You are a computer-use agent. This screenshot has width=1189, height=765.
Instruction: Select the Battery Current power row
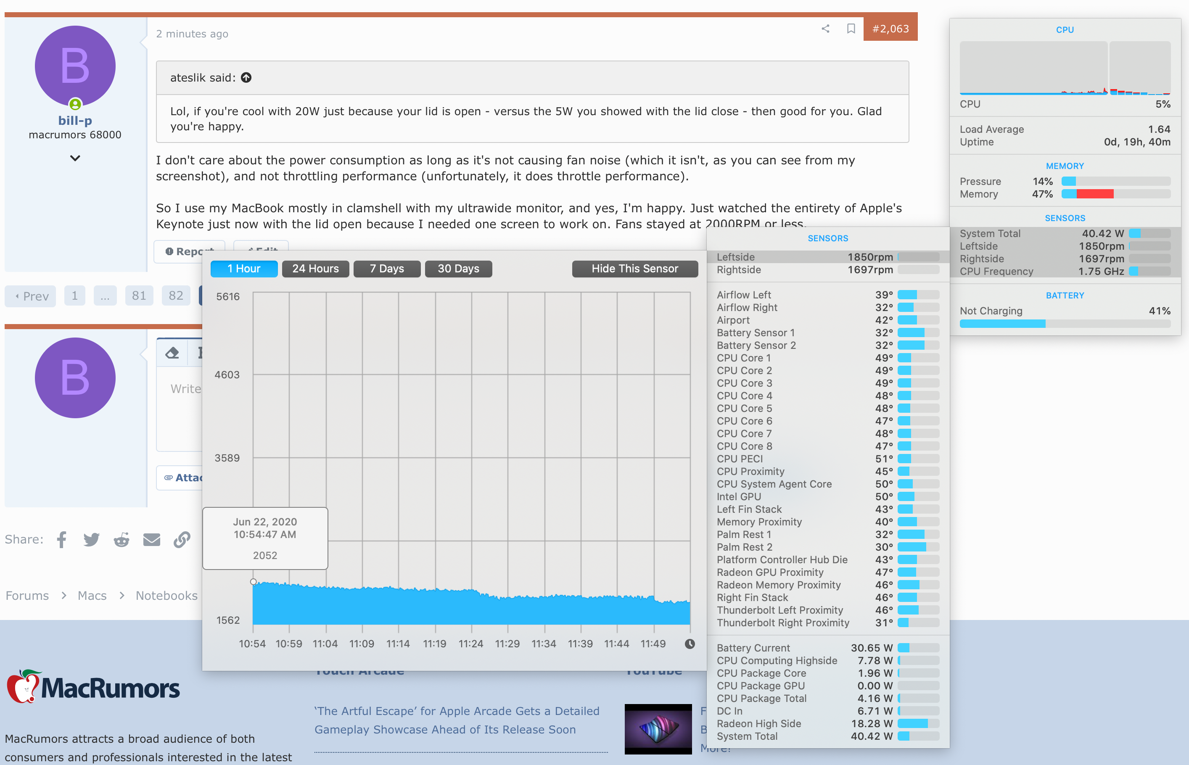pyautogui.click(x=828, y=648)
